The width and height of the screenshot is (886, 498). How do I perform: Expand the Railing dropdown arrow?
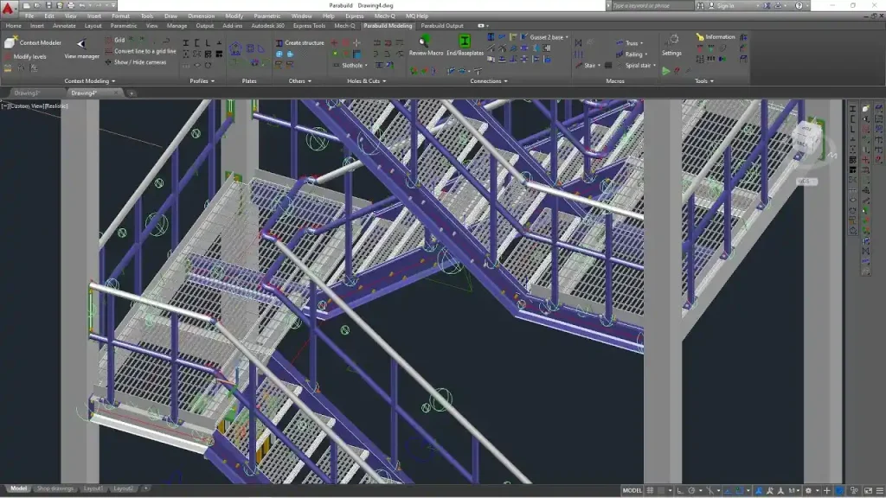646,54
